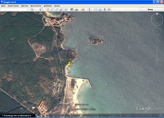Toggle the sidebar panel icon
164x118 pixels.
(x=41, y=10)
